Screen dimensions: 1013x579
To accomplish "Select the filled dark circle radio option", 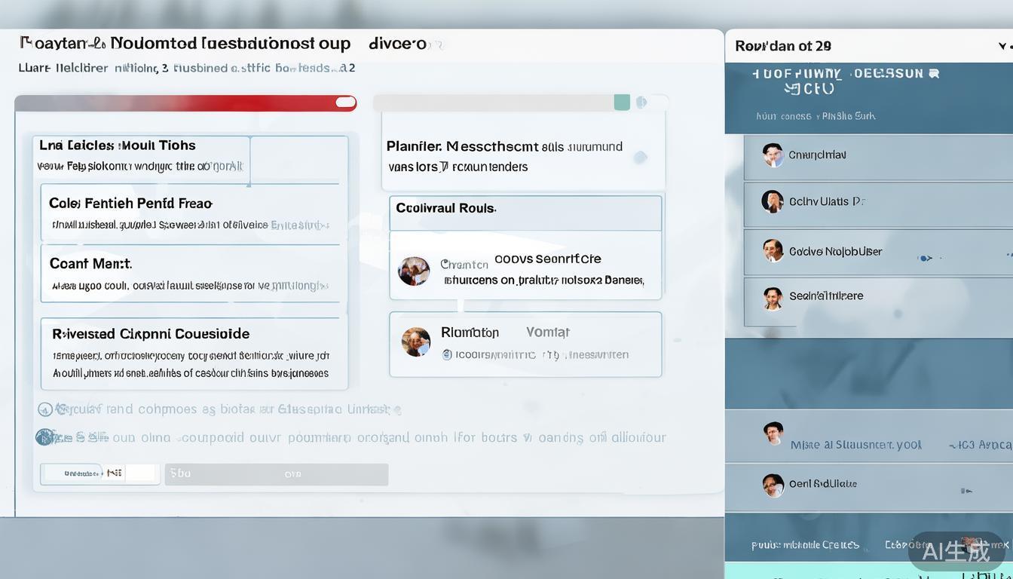I will (45, 437).
